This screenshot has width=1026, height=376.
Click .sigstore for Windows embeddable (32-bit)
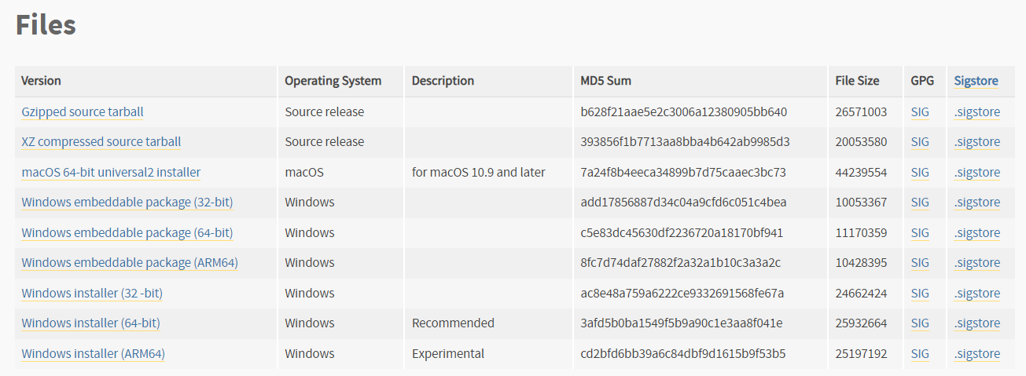point(977,203)
